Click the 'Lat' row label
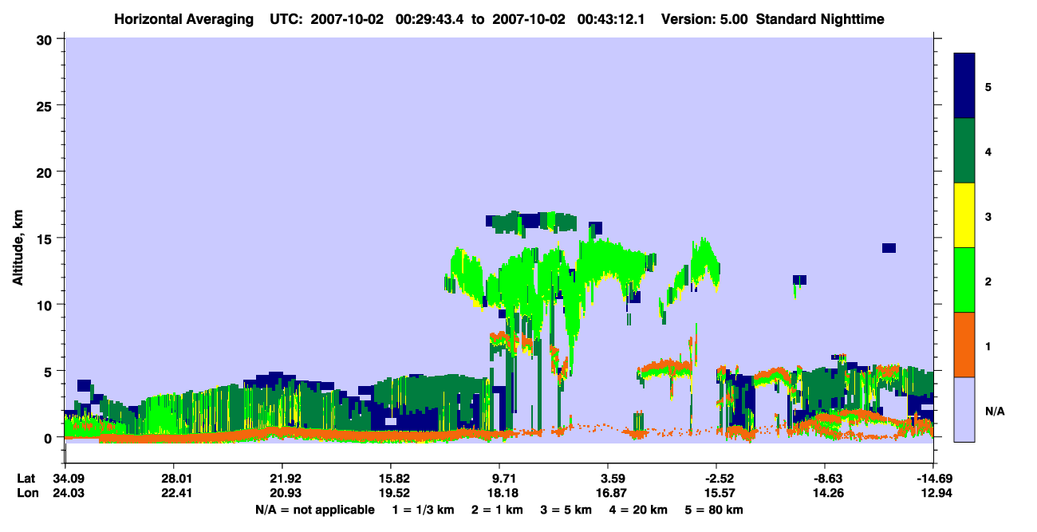 point(26,479)
